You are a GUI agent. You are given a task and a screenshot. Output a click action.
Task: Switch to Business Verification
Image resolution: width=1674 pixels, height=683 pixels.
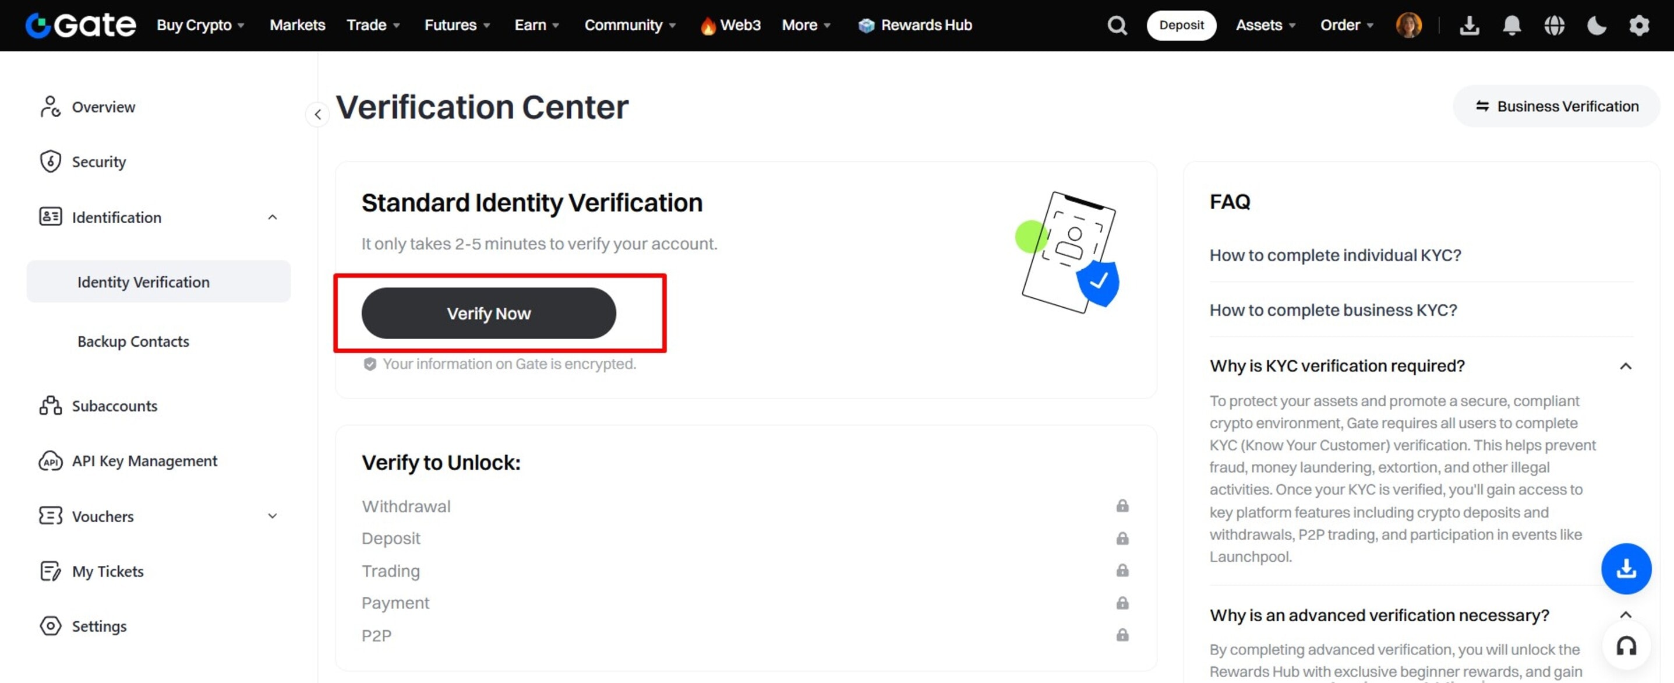[x=1556, y=106]
